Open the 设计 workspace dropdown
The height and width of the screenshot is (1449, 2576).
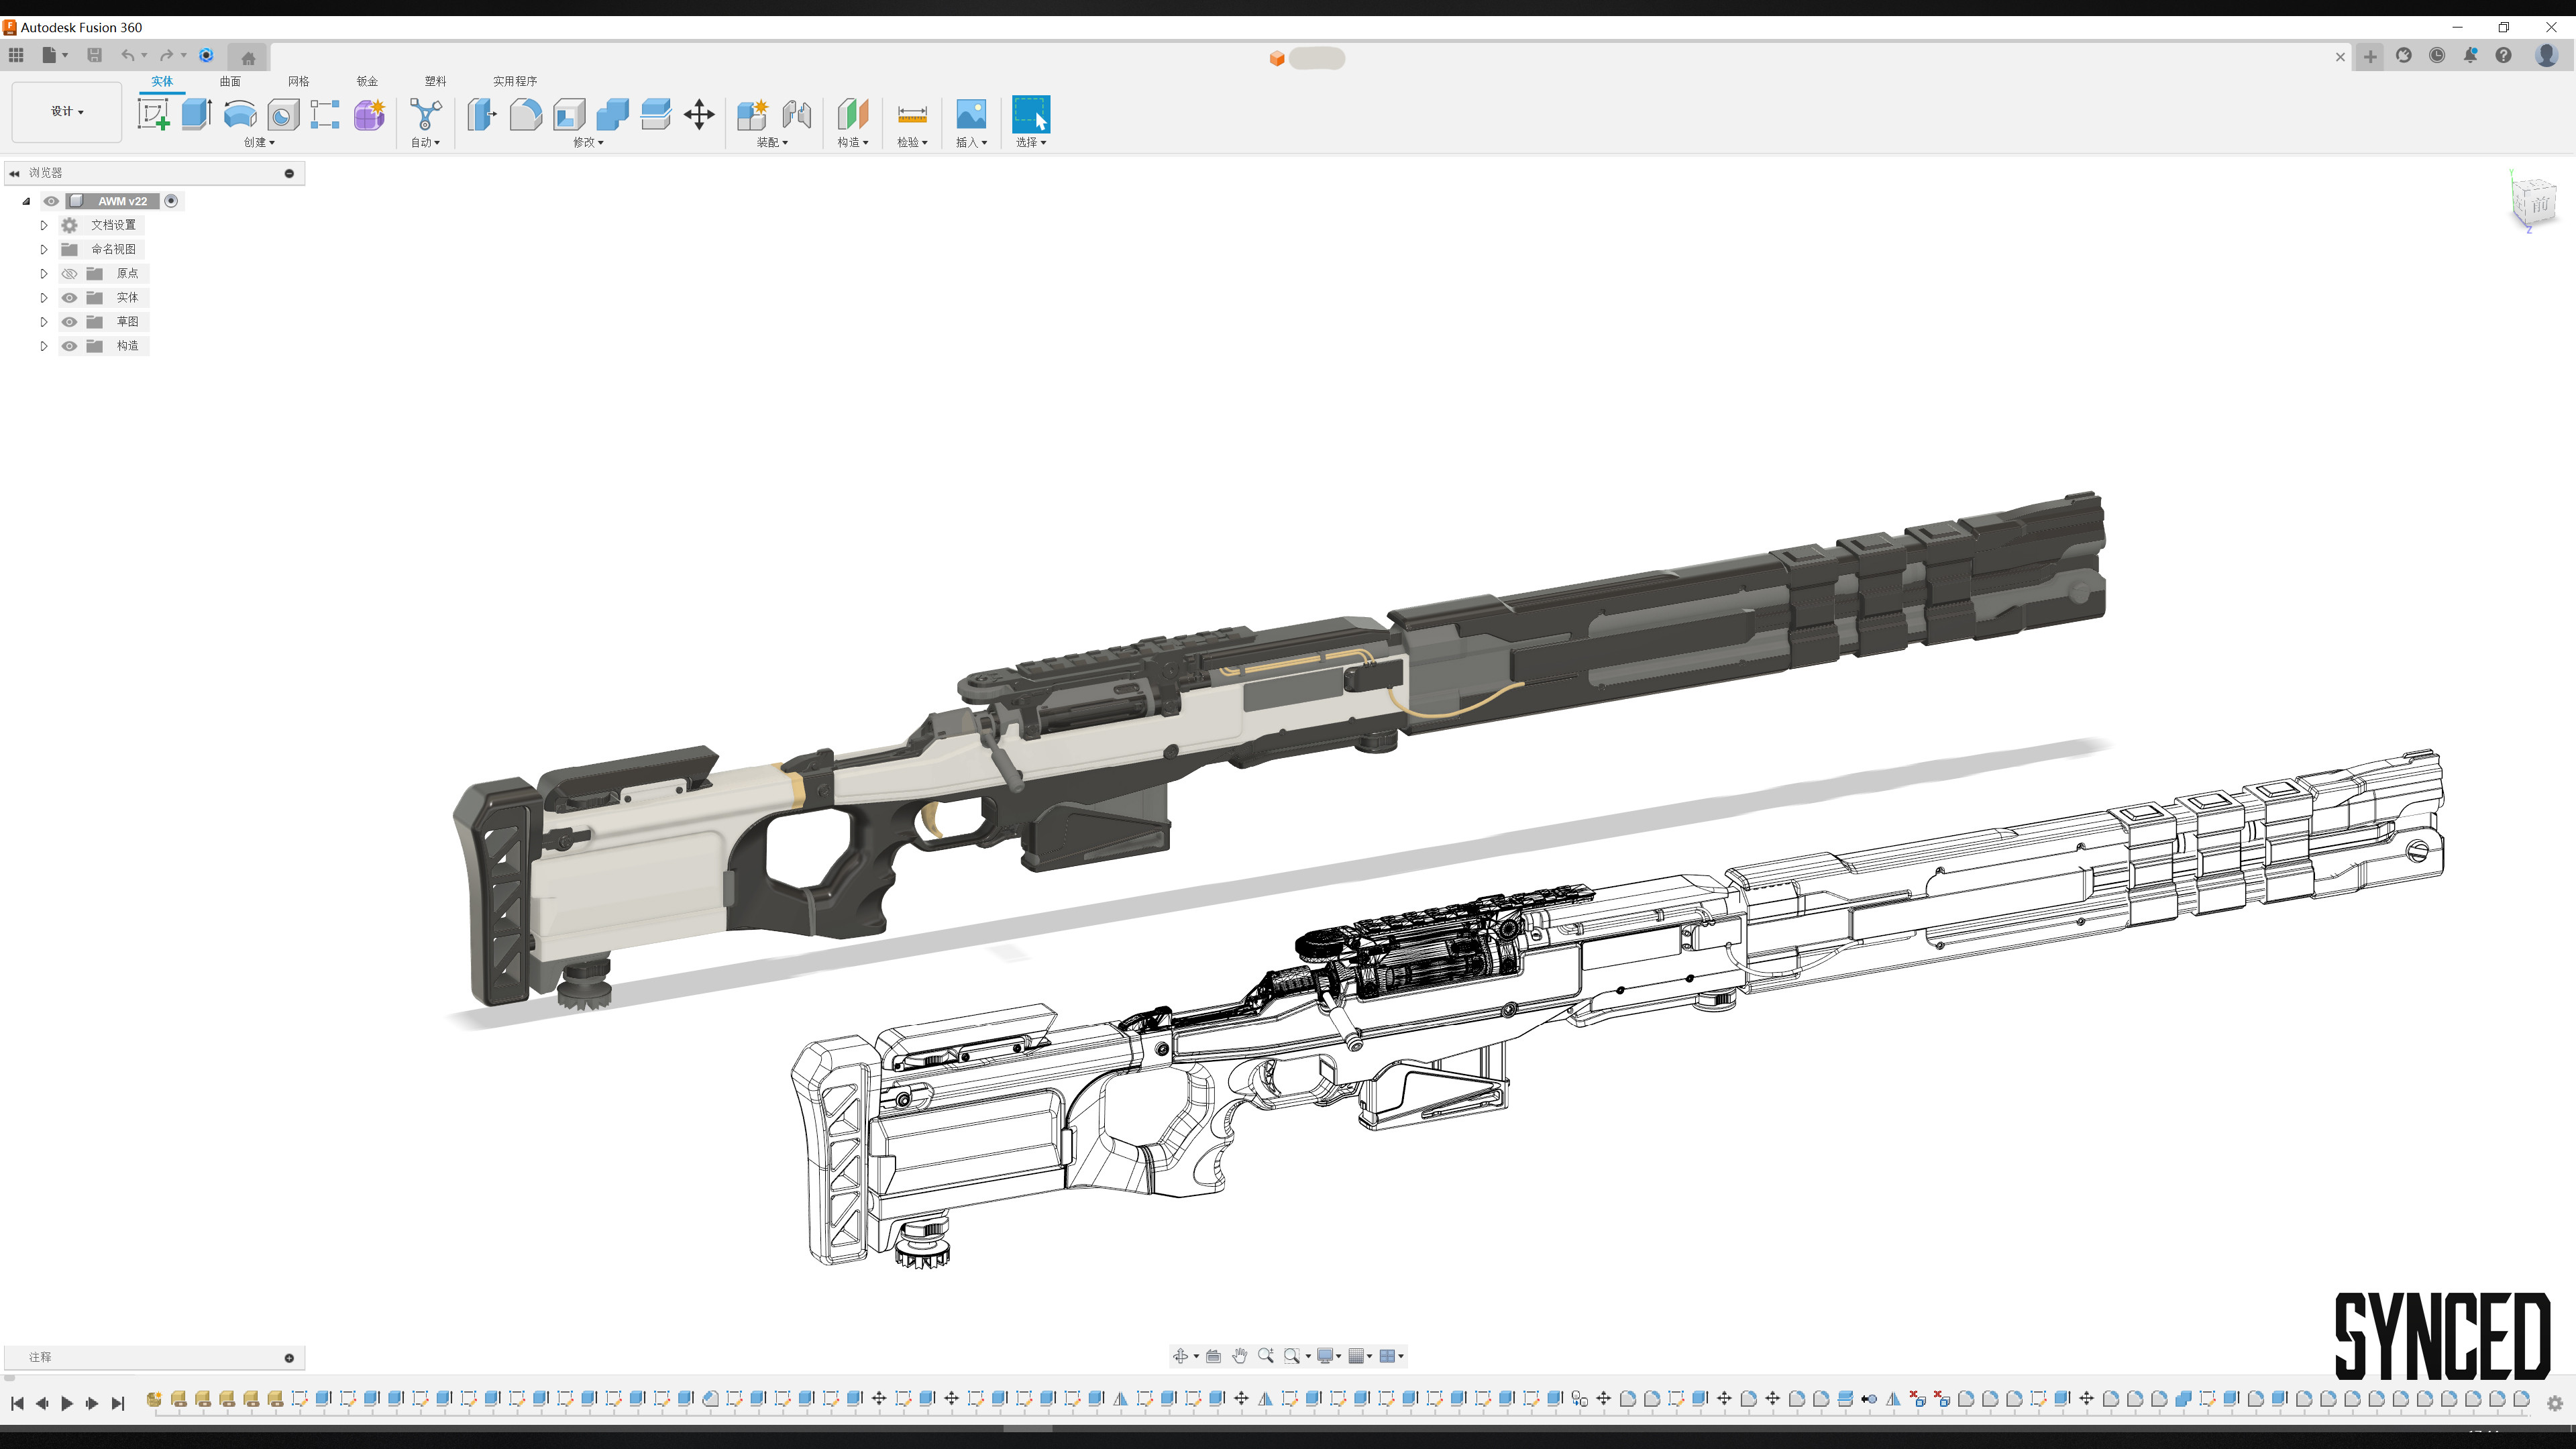(67, 111)
